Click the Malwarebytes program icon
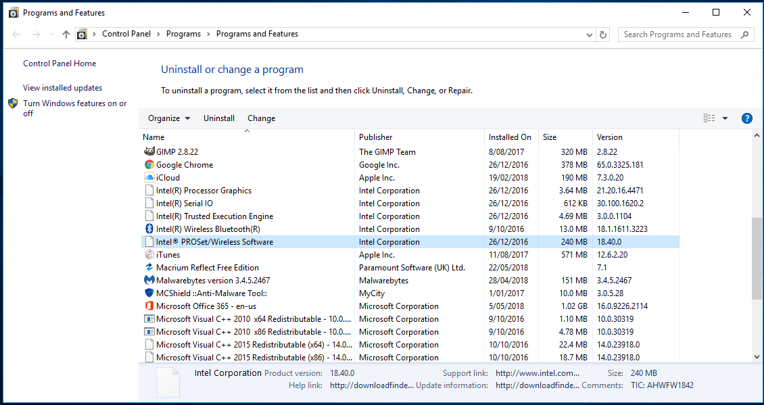The height and width of the screenshot is (405, 764). point(149,280)
